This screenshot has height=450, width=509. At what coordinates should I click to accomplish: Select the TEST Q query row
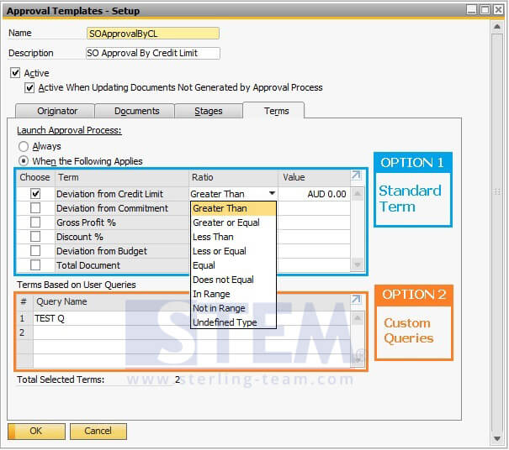tap(192, 318)
